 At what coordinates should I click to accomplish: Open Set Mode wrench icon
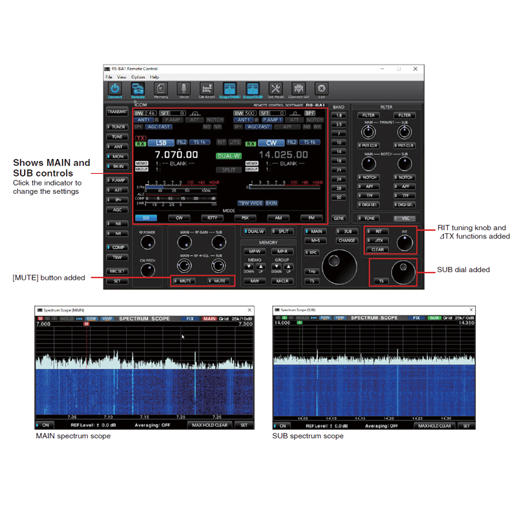coord(275,90)
